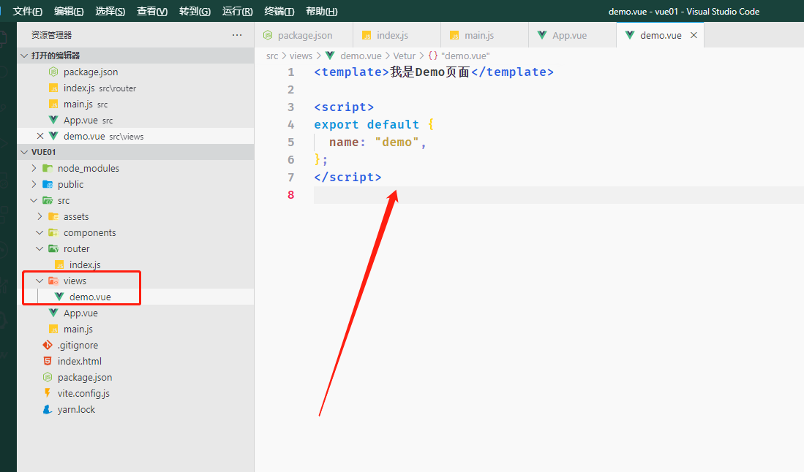Click the yarn.lock yarn icon
This screenshot has height=472, width=804.
point(48,410)
